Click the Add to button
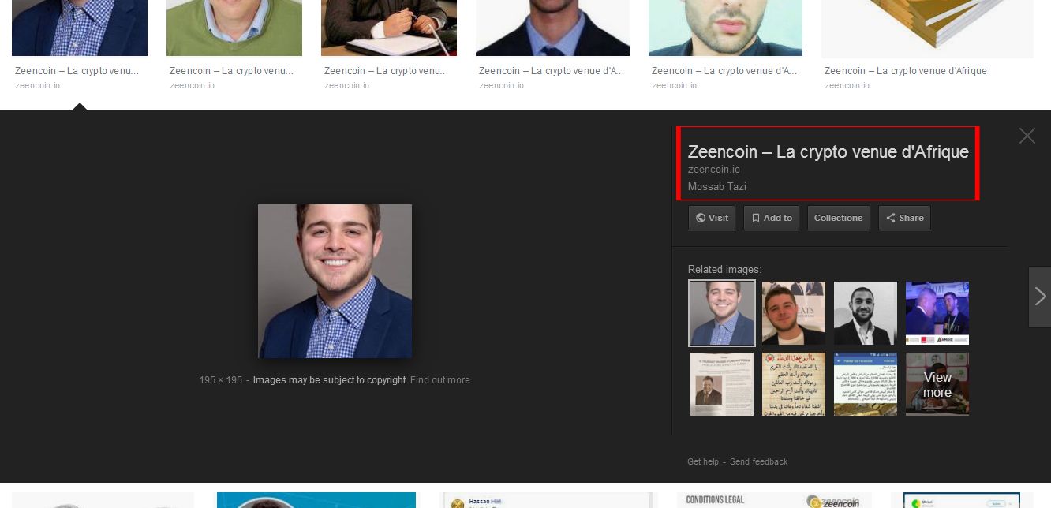 click(772, 218)
